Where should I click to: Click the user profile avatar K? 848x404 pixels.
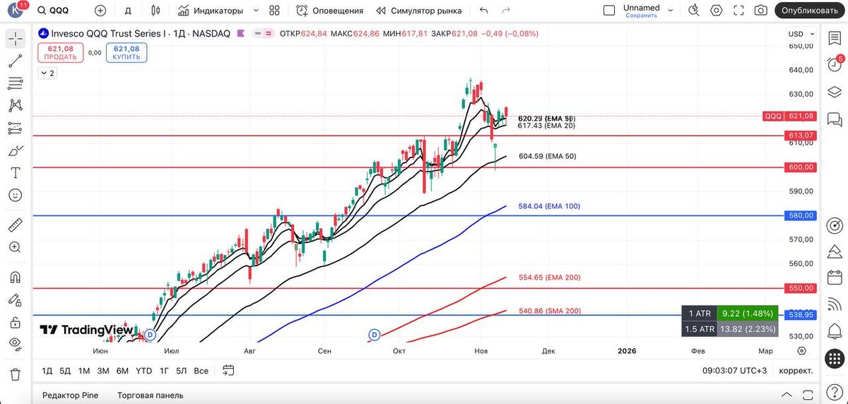click(x=16, y=11)
